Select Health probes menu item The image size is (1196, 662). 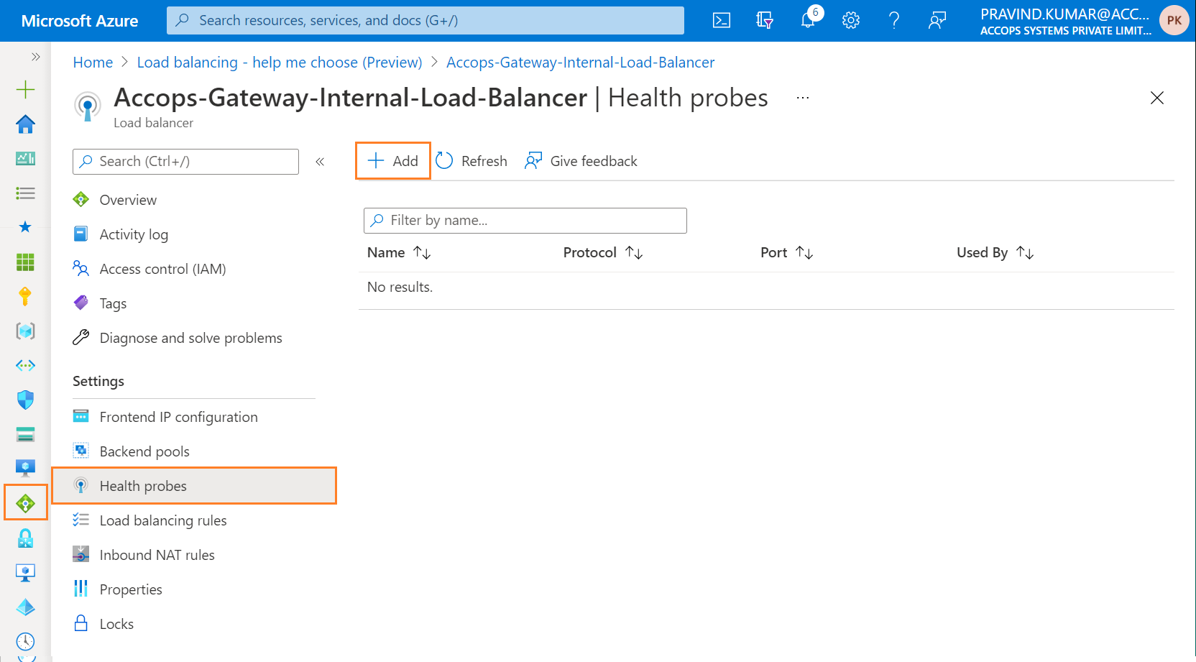point(194,486)
